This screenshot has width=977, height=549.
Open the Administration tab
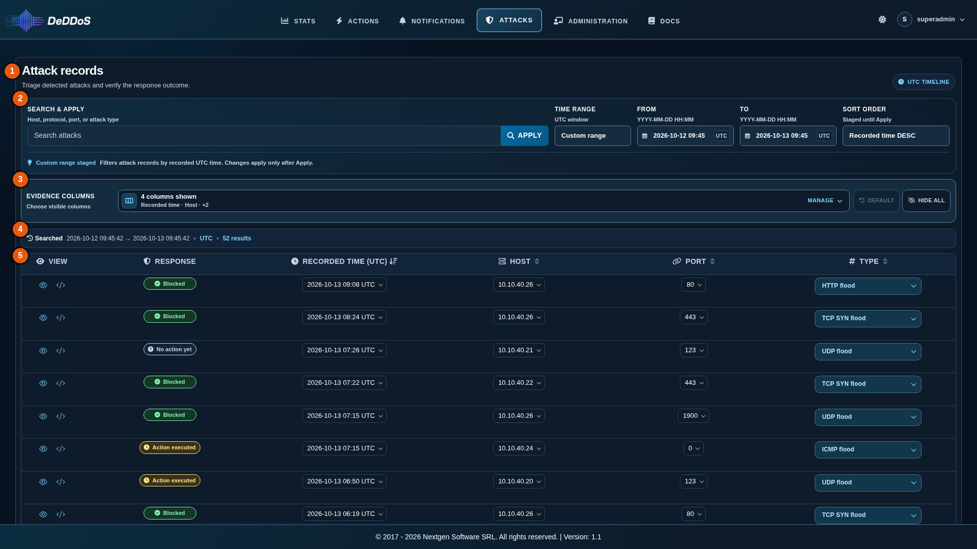pos(591,21)
